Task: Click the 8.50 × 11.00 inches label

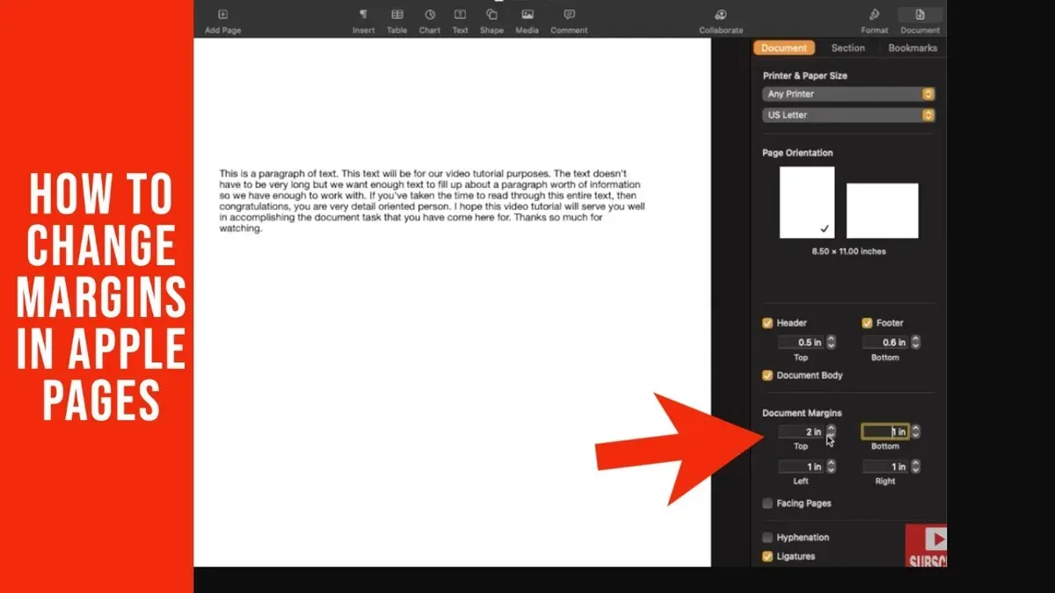Action: pyautogui.click(x=849, y=251)
